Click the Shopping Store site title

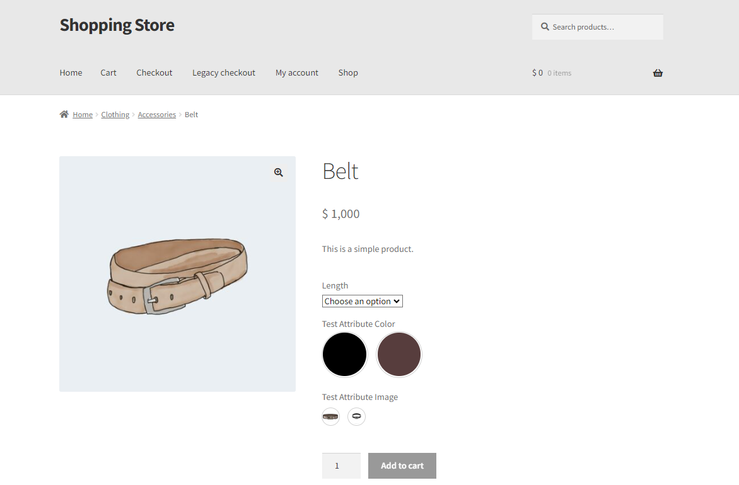pyautogui.click(x=117, y=25)
